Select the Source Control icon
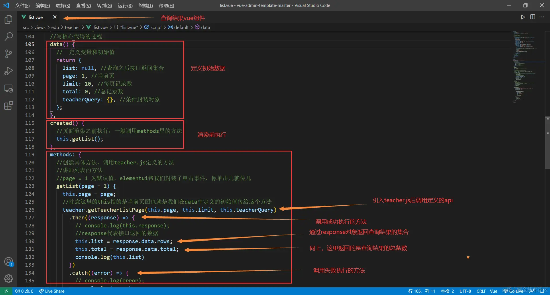Screen dimensions: 550x295 pos(8,54)
